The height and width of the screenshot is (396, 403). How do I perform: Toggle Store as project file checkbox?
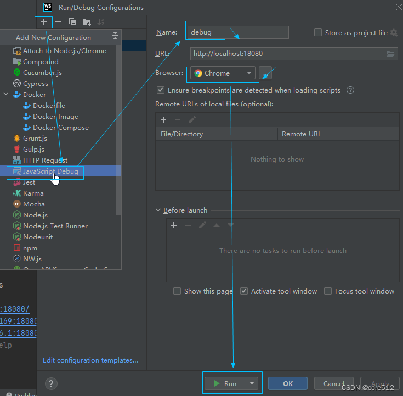click(318, 33)
